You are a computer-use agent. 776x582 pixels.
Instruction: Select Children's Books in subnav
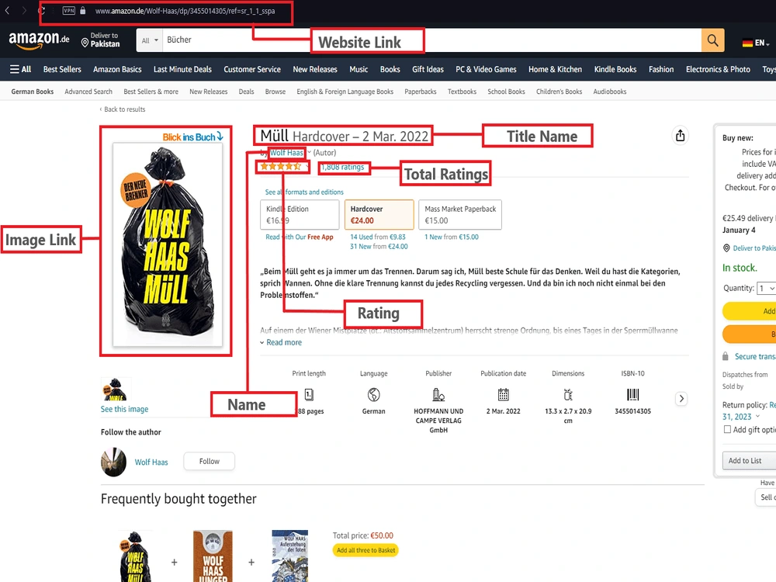pos(559,92)
